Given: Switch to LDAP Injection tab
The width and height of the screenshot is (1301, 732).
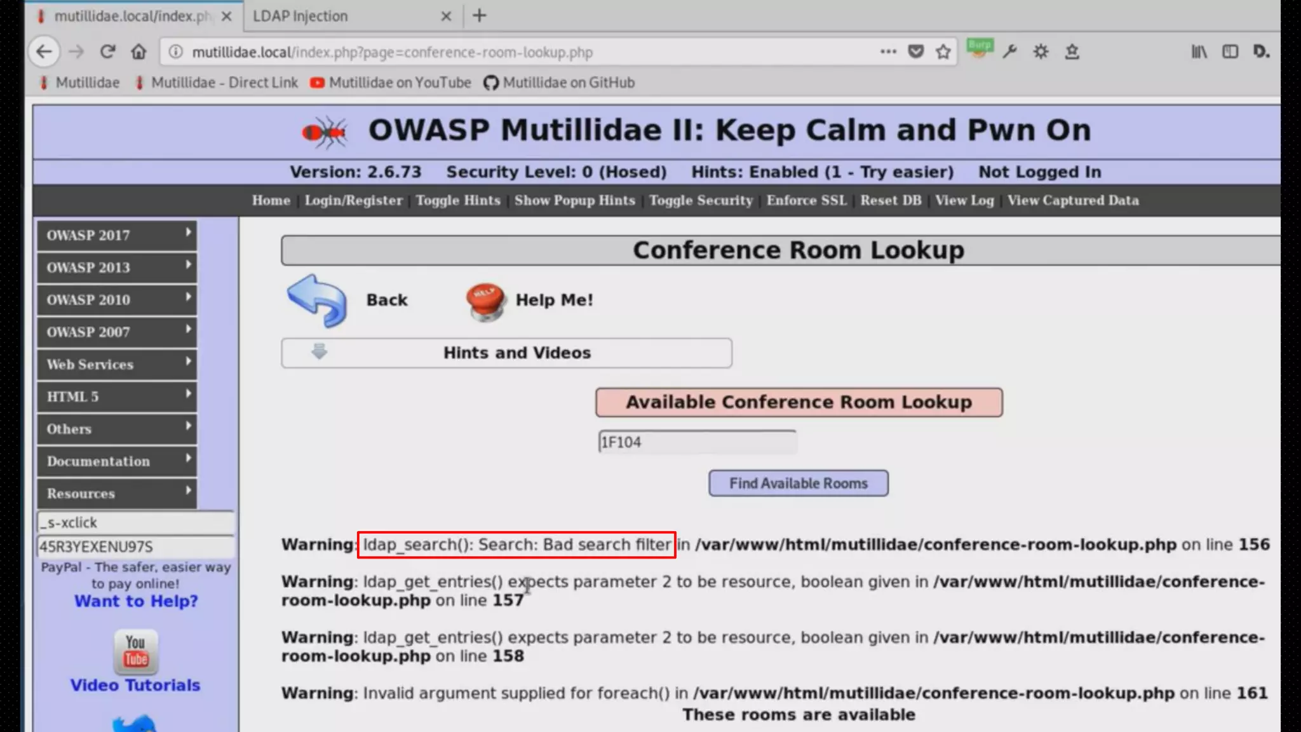Looking at the screenshot, I should [x=300, y=16].
